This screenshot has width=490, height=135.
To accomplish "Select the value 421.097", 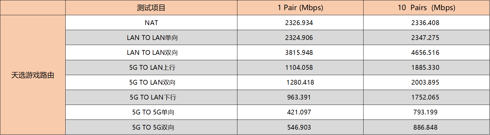I will (299, 112).
